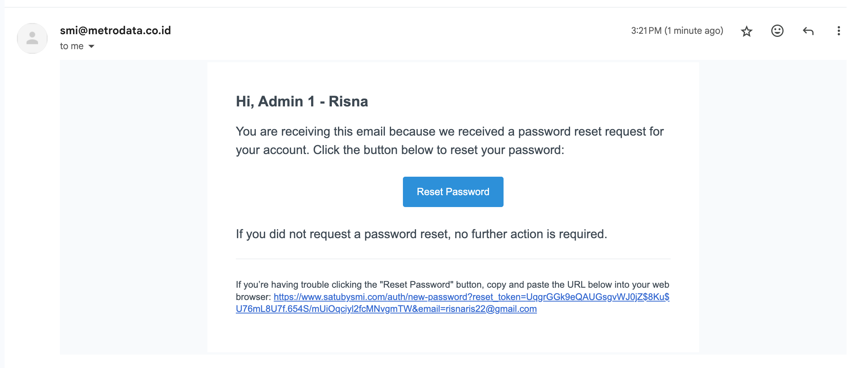Open the three-dot More options menu

(x=838, y=31)
